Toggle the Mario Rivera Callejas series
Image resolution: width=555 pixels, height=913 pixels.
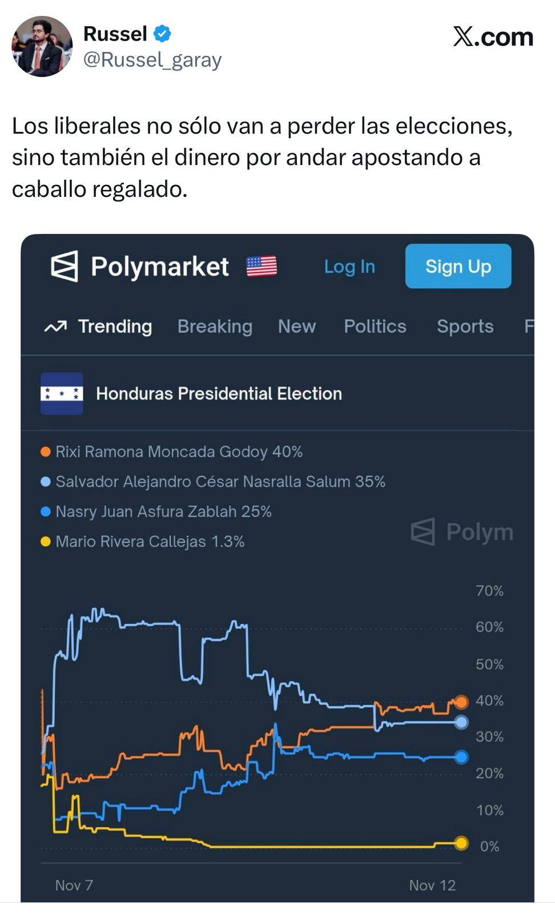[x=148, y=542]
